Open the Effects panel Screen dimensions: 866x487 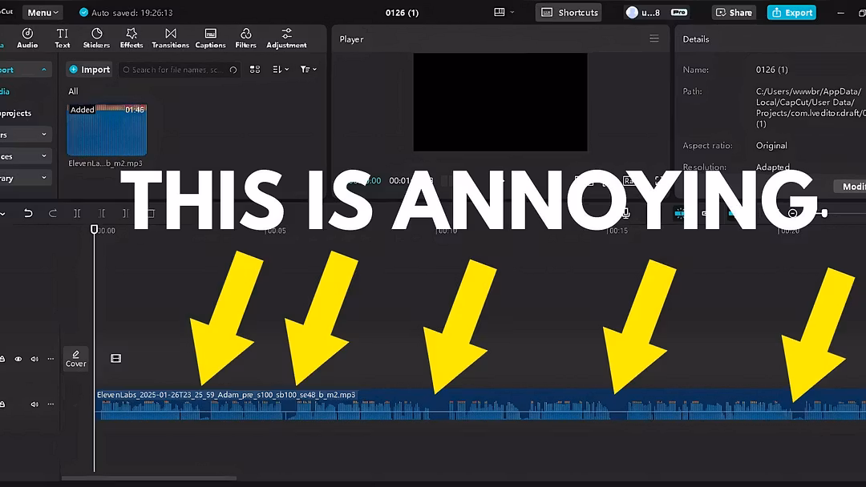coord(132,38)
